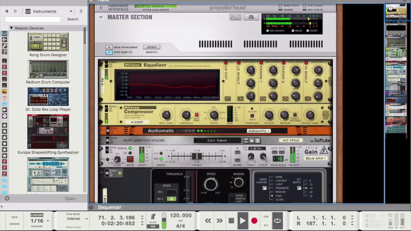Toggle the EQ LO SHELF band button
Image resolution: width=411 pixels, height=231 pixels.
[239, 63]
